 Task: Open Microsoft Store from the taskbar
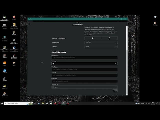51,103
